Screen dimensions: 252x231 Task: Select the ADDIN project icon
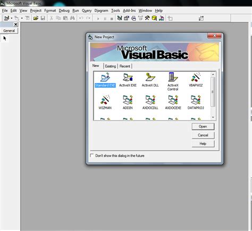click(x=128, y=102)
